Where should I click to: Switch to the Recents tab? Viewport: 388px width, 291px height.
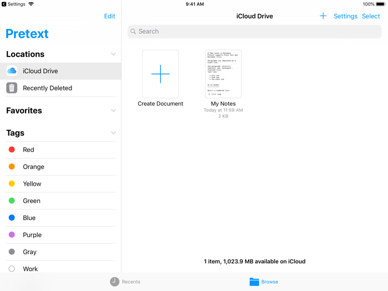125,282
